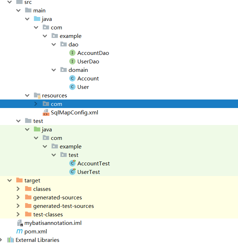Click the UserTest class icon
This screenshot has height=244, width=238.
[72, 172]
